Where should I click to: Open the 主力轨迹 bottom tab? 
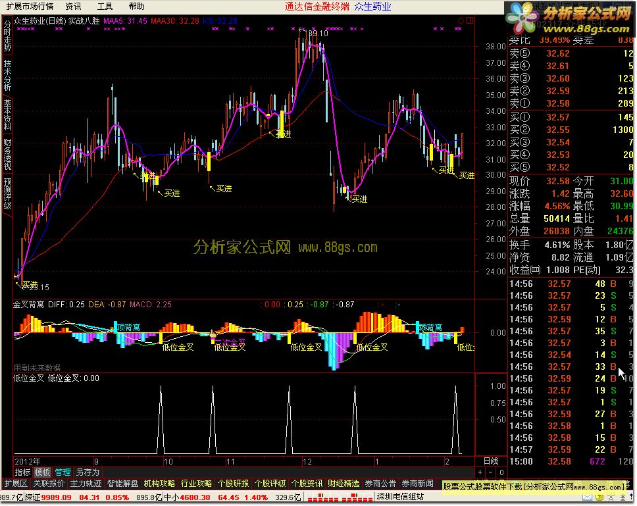pyautogui.click(x=86, y=484)
